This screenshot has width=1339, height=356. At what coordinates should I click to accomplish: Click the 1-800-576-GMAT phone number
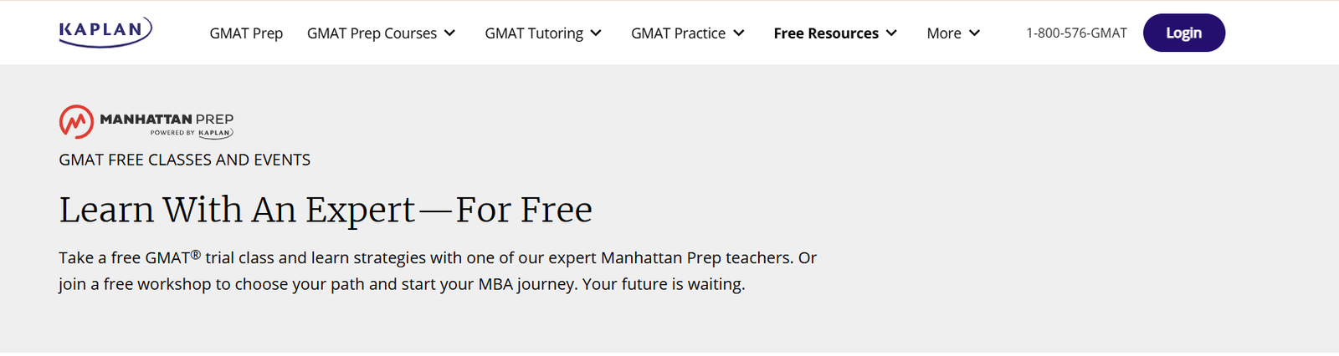pyautogui.click(x=1076, y=33)
